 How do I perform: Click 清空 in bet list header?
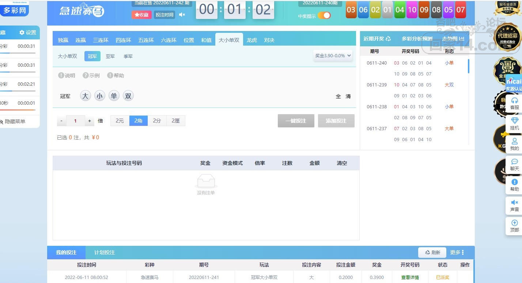pos(342,163)
